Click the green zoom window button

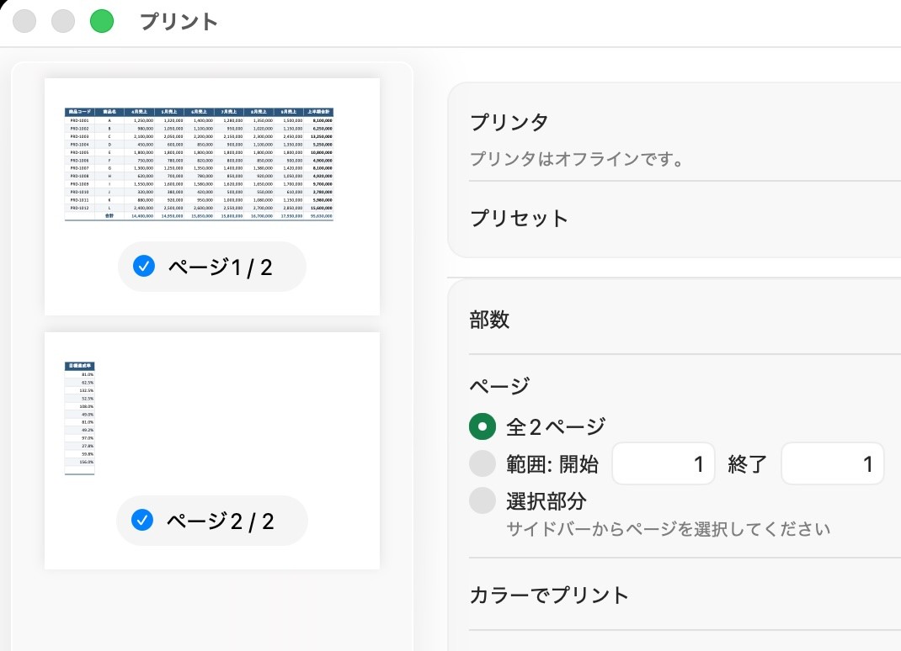coord(102,21)
